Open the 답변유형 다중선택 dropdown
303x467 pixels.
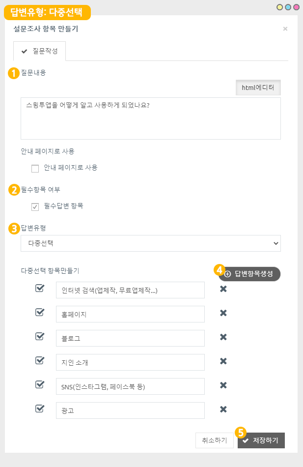(151, 243)
